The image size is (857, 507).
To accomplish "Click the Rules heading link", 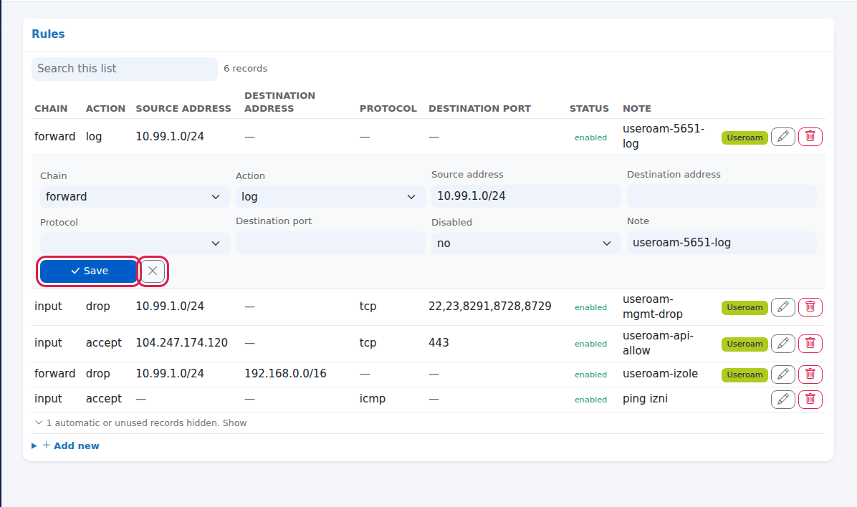I will click(48, 34).
